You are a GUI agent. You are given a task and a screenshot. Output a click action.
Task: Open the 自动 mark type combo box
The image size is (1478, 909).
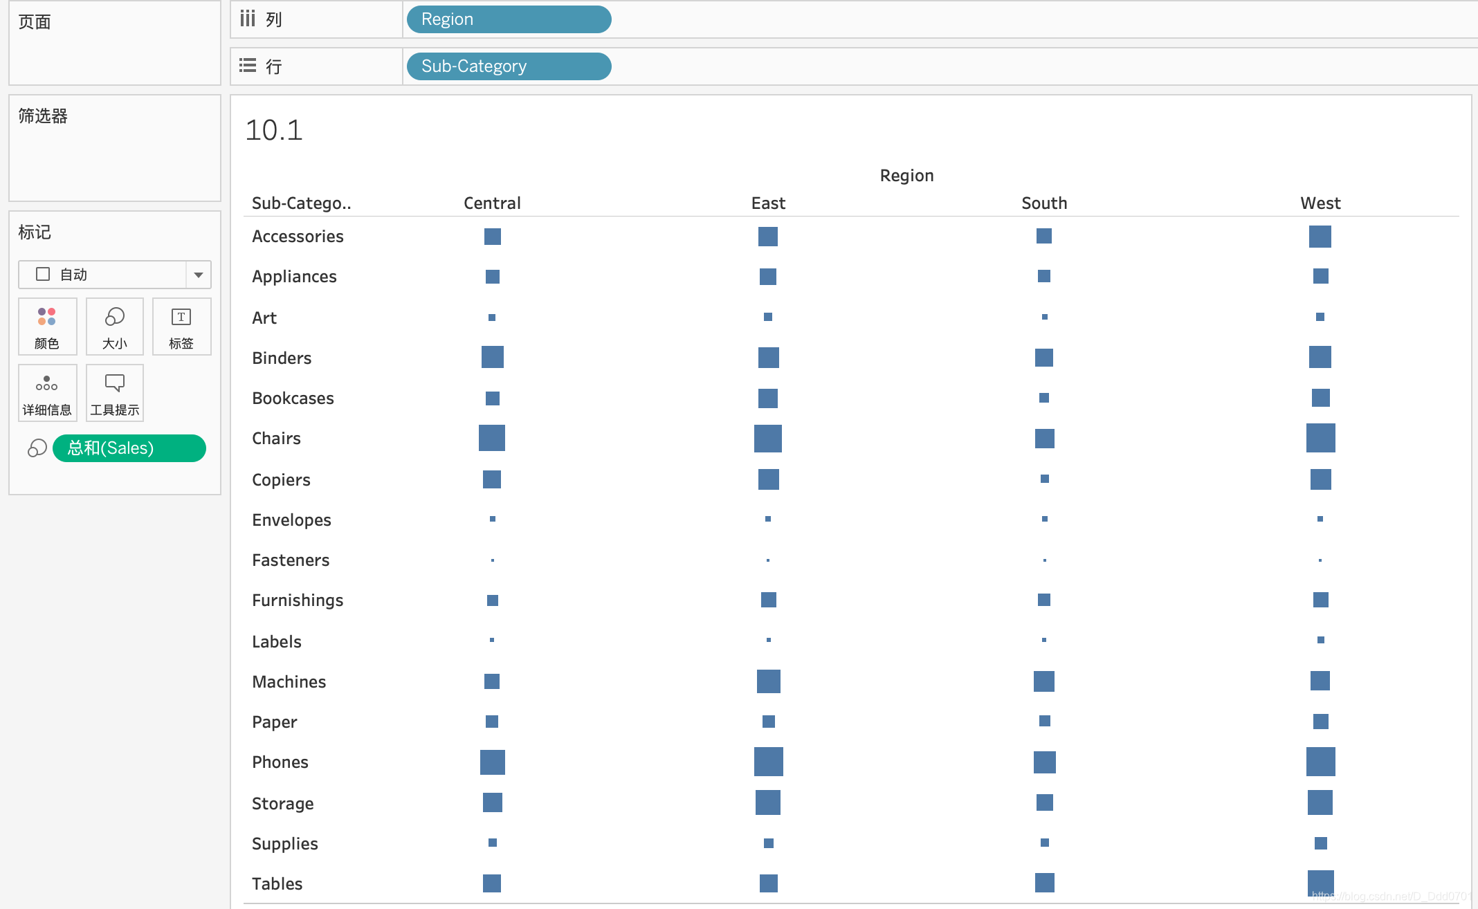pyautogui.click(x=104, y=275)
